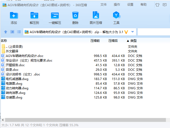Open the 帮助 (Help) menu
The image size is (170, 128).
(x=144, y=5)
